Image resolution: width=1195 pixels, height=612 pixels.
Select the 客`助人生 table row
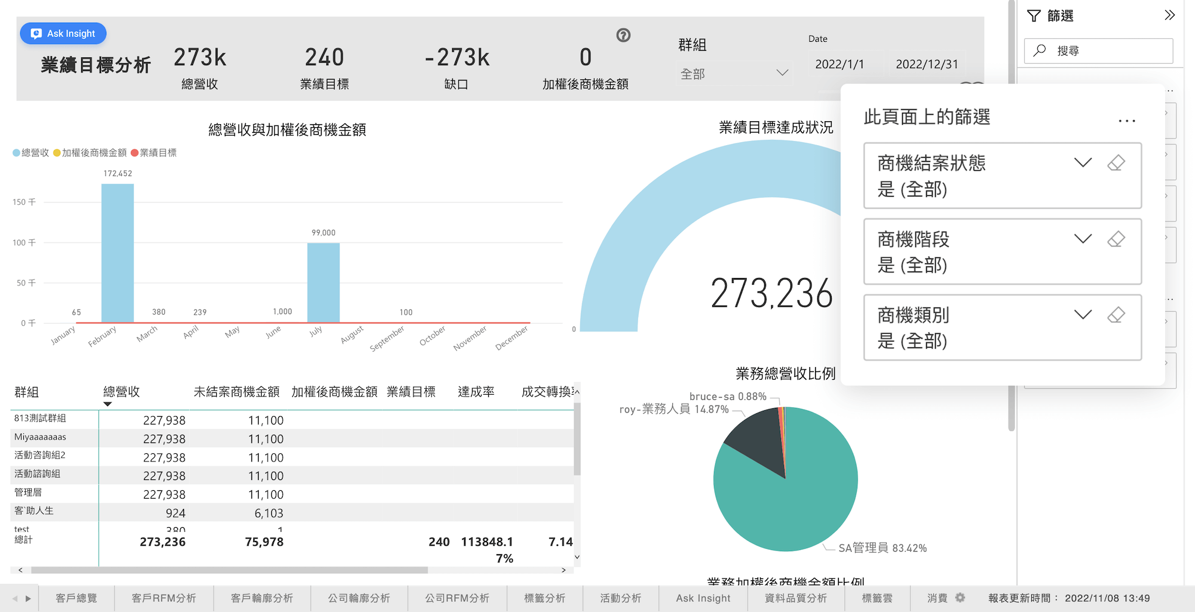(292, 512)
